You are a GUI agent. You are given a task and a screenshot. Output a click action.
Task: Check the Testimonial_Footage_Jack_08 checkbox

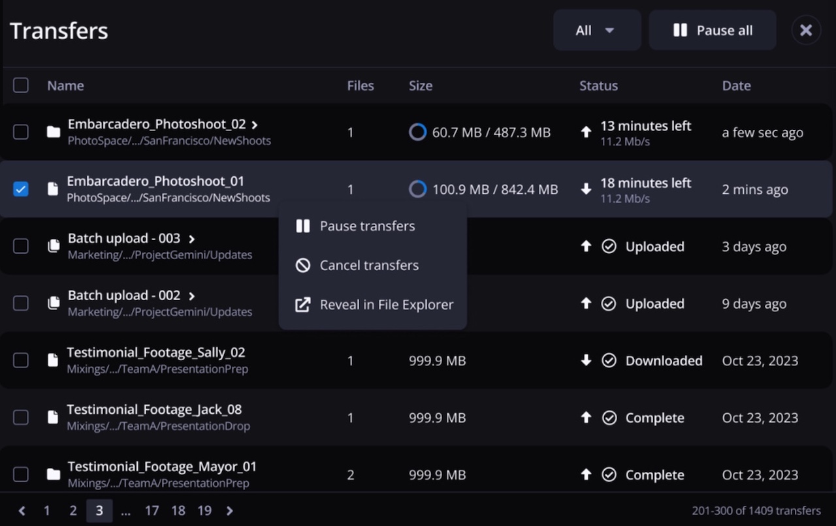21,417
